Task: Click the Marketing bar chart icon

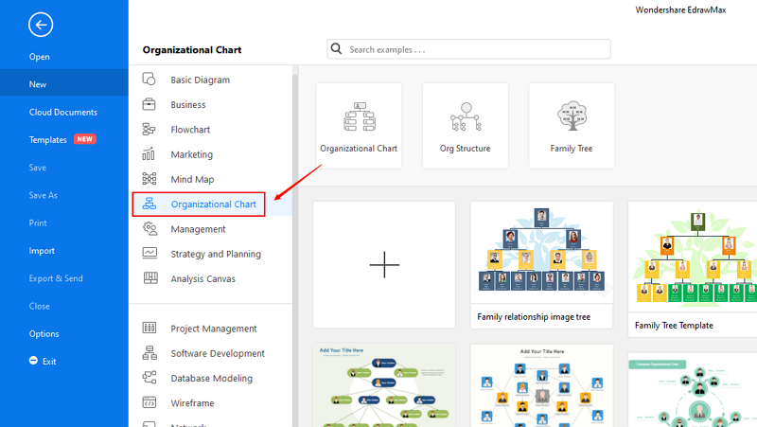Action: coord(149,154)
